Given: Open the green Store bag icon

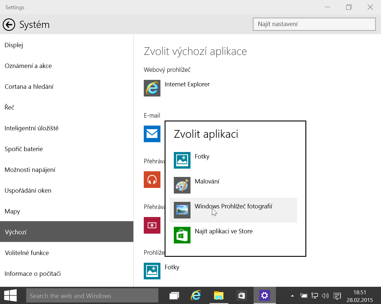Looking at the screenshot, I should 182,235.
